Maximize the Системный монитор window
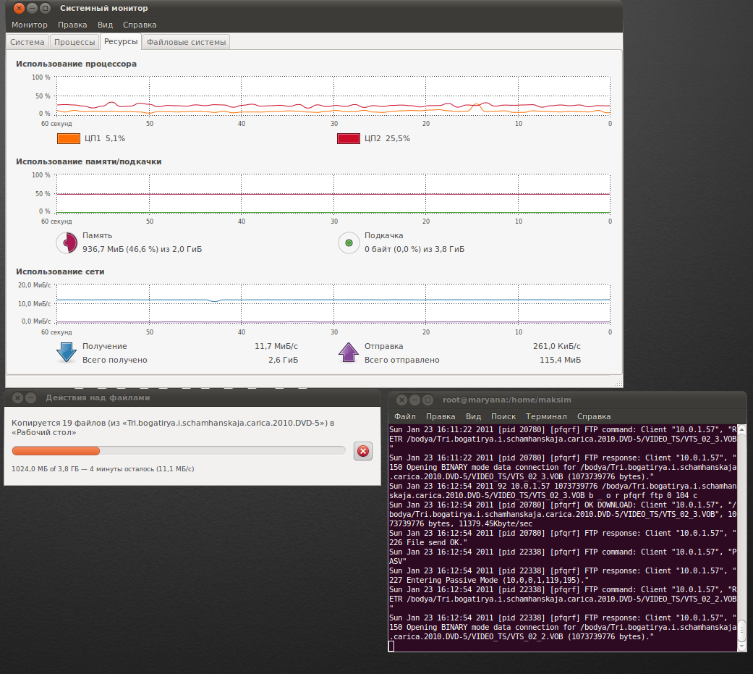Screen dimensions: 753x674 tap(45, 8)
